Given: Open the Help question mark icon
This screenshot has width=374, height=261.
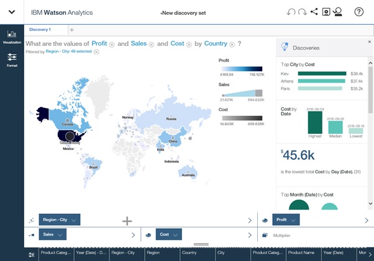Looking at the screenshot, I should 359,12.
